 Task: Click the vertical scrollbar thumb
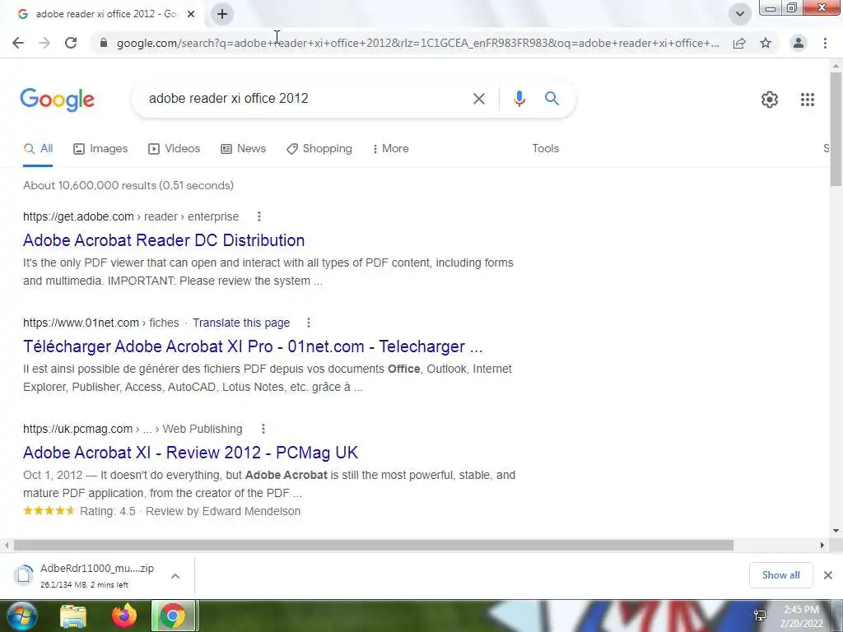pyautogui.click(x=836, y=129)
